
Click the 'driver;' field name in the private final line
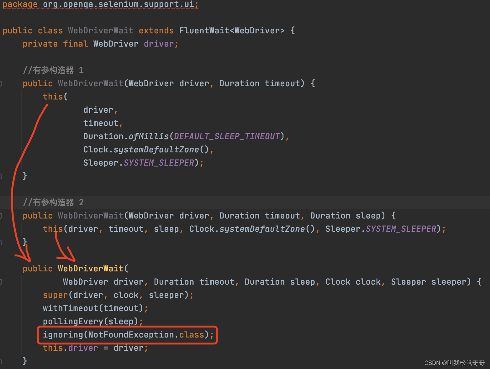tap(161, 44)
